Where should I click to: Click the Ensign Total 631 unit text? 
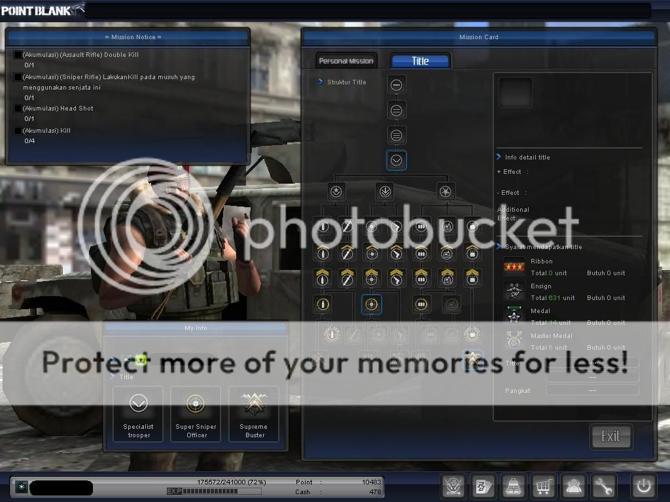(552, 297)
